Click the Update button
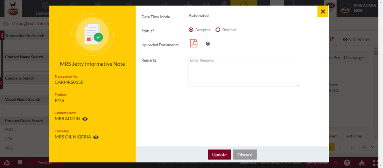 click(x=219, y=155)
